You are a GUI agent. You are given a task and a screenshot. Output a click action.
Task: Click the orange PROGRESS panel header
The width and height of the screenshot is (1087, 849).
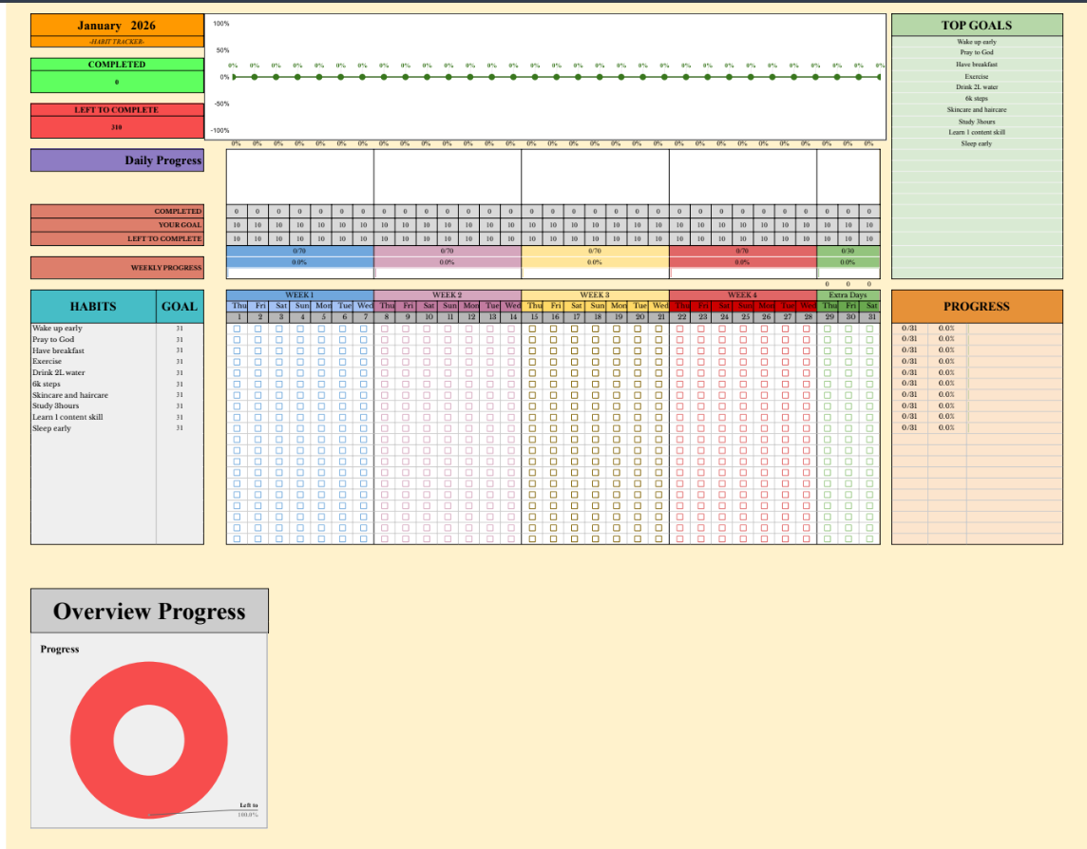click(976, 307)
